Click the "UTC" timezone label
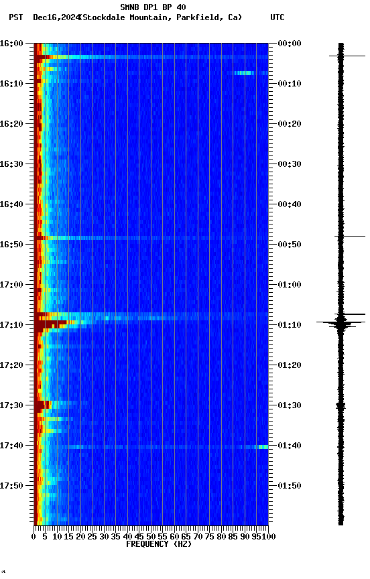 tap(277, 17)
